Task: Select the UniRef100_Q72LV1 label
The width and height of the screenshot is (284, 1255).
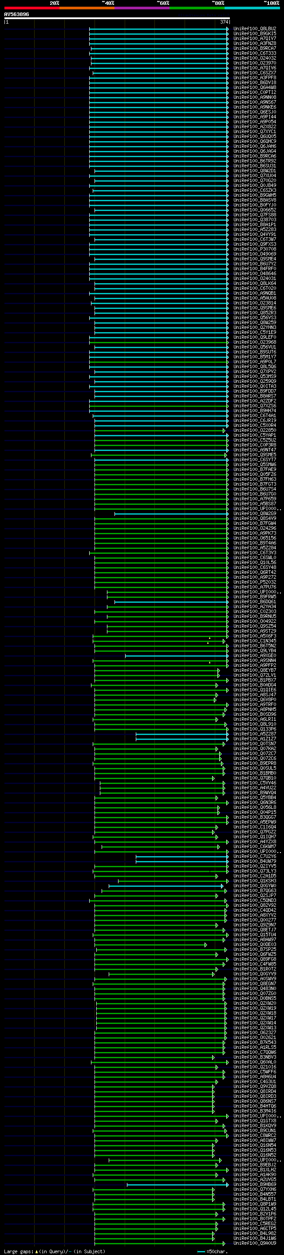Action: click(254, 675)
